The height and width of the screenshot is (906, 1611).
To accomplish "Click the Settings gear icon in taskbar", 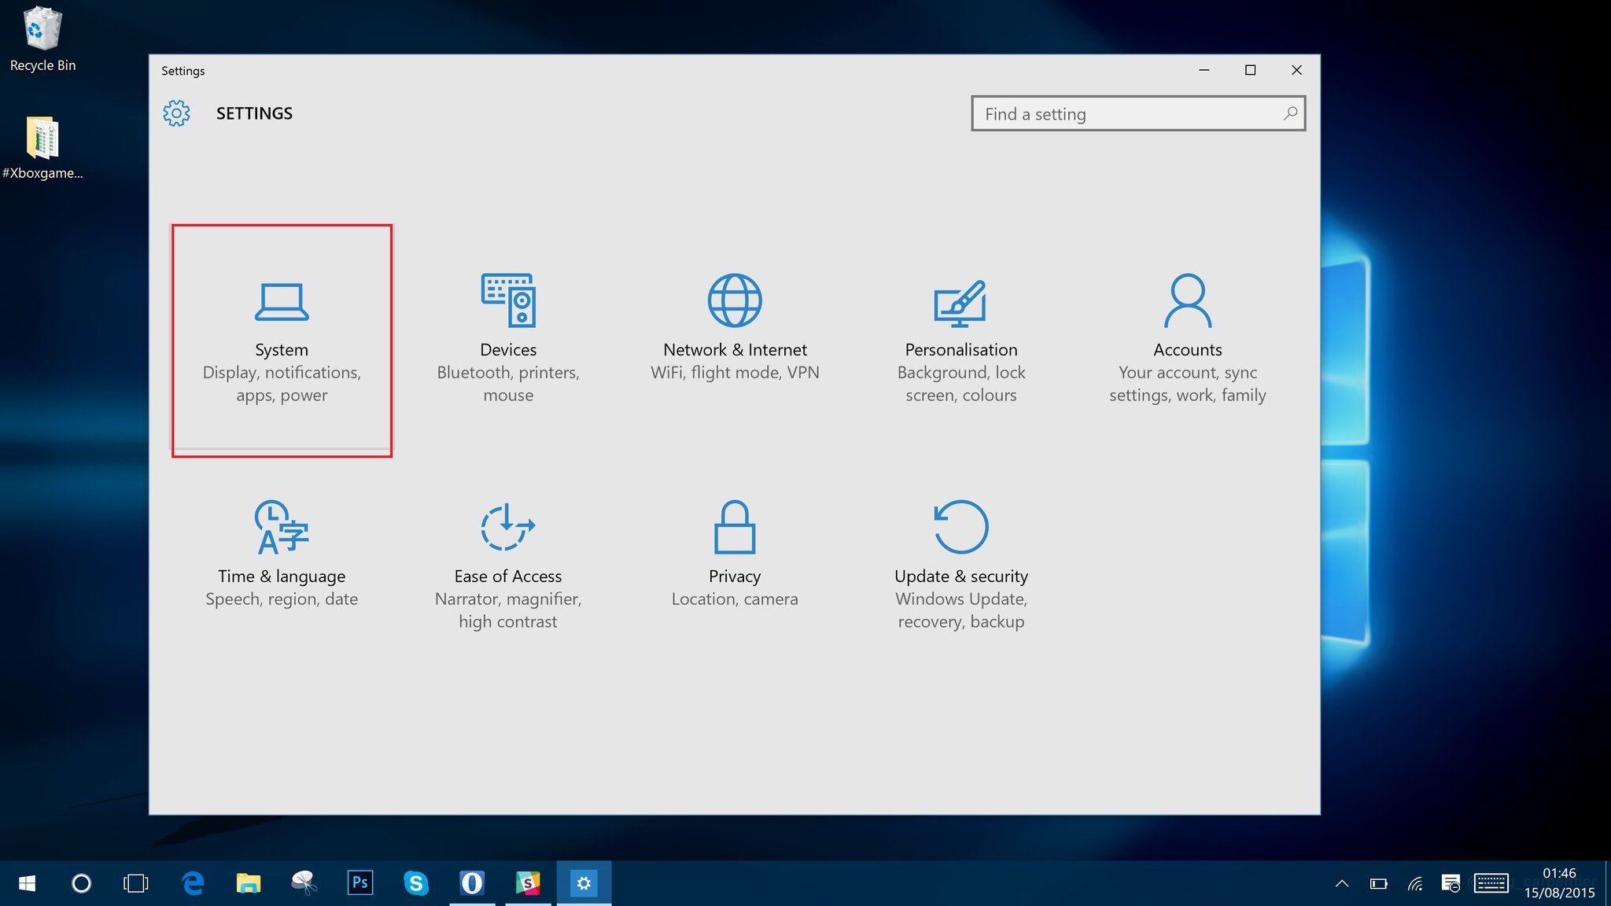I will click(584, 884).
